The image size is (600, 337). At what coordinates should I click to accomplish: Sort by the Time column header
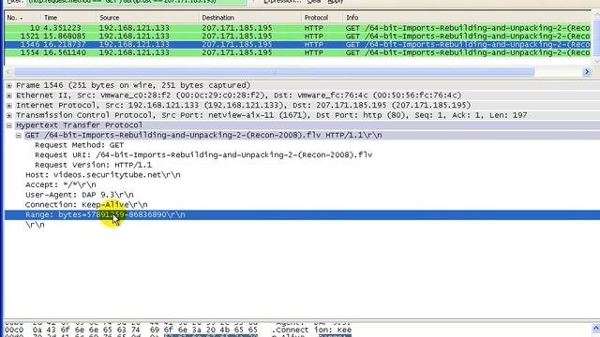pos(68,18)
